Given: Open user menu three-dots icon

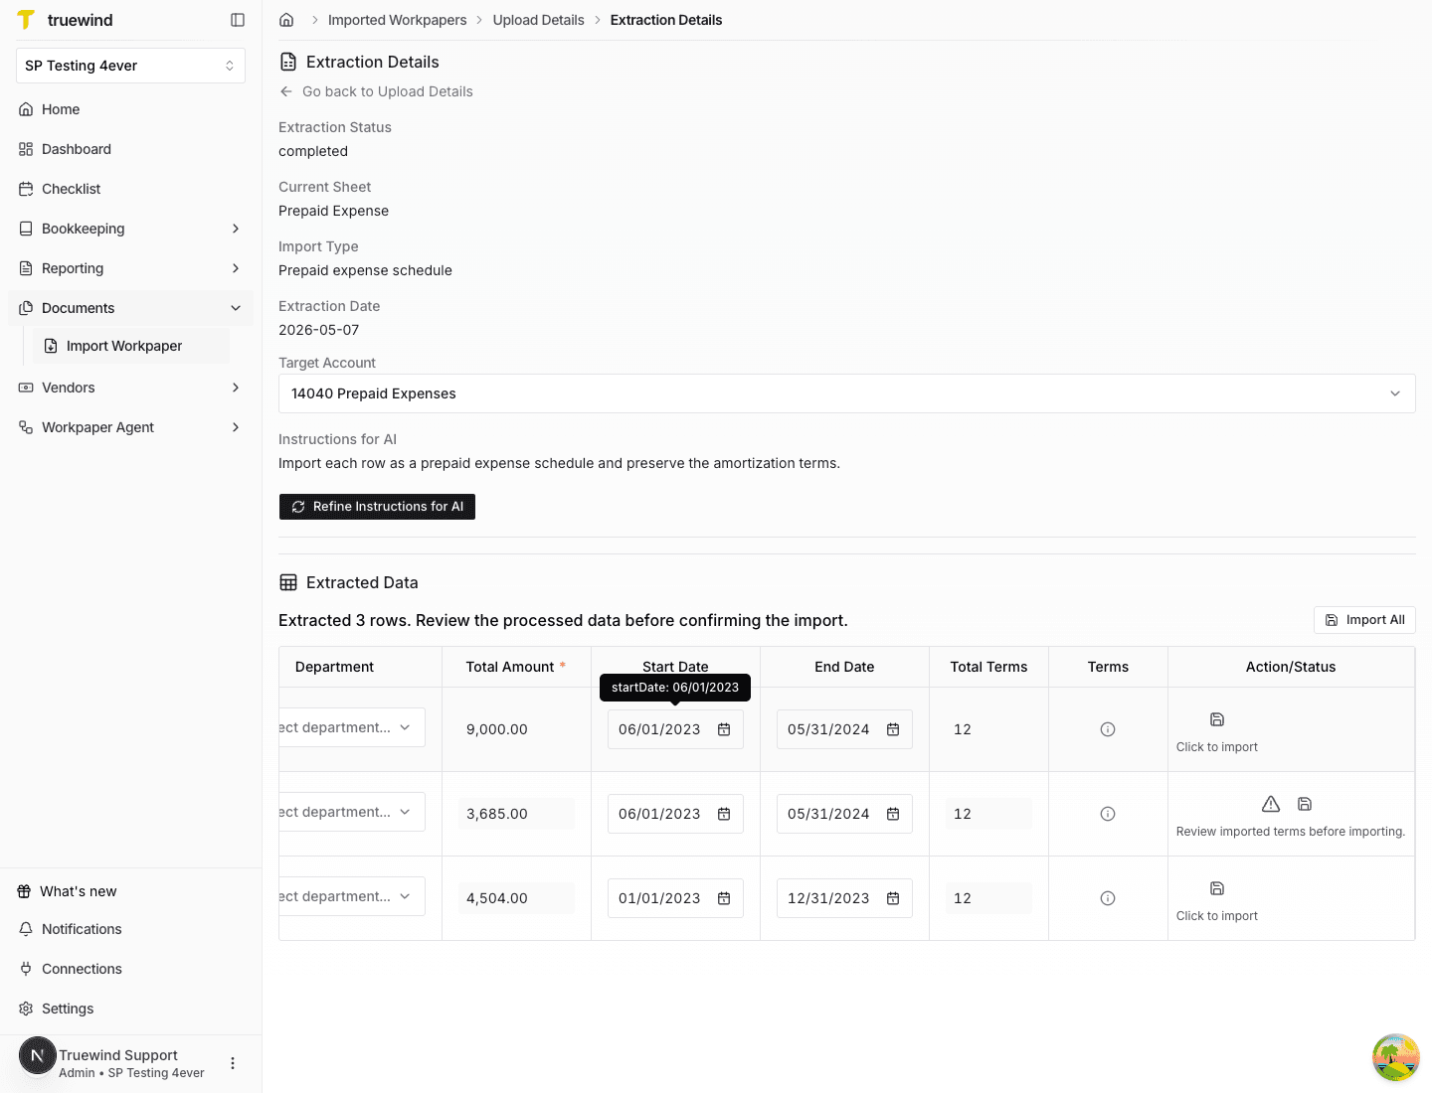Looking at the screenshot, I should pyautogui.click(x=233, y=1063).
